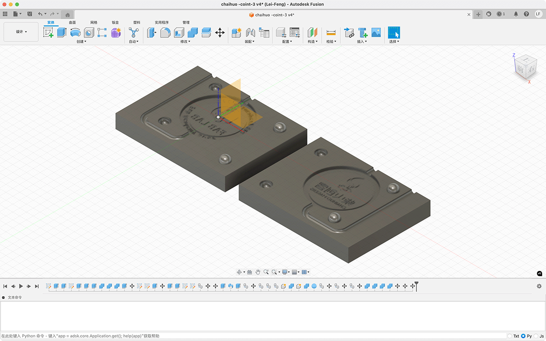546x341 pixels.
Task: Open the notifications bell
Action: (516, 14)
